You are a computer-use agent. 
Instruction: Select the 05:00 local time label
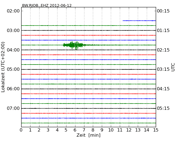click(x=13, y=69)
